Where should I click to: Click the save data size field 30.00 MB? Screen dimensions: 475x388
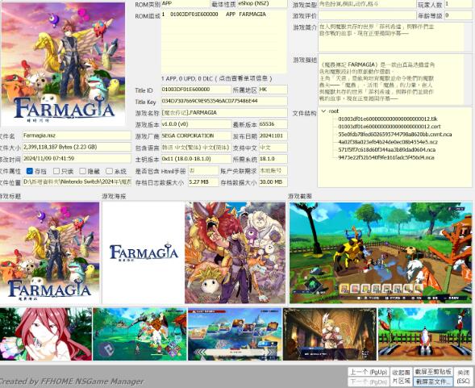click(x=273, y=182)
